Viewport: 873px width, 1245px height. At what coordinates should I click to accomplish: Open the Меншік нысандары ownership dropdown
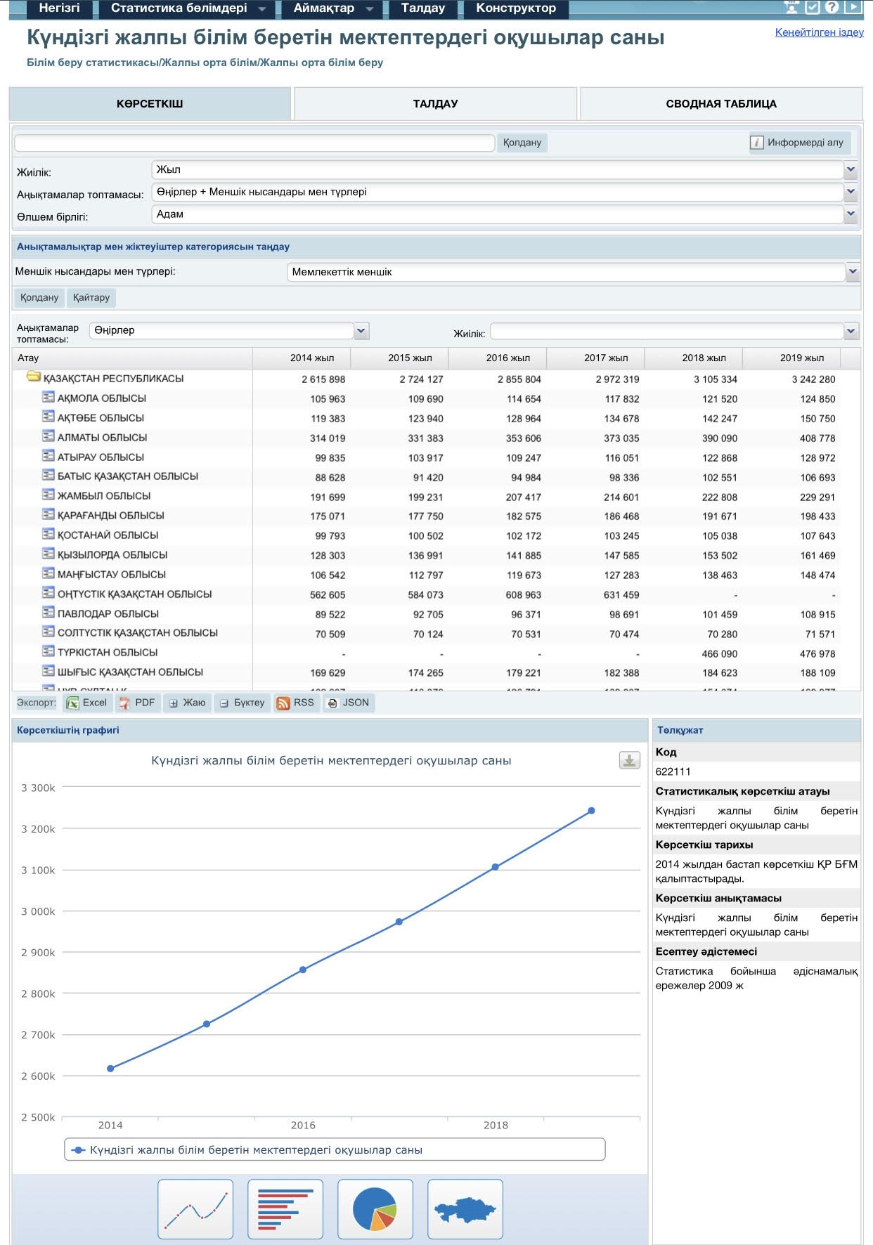click(x=853, y=272)
